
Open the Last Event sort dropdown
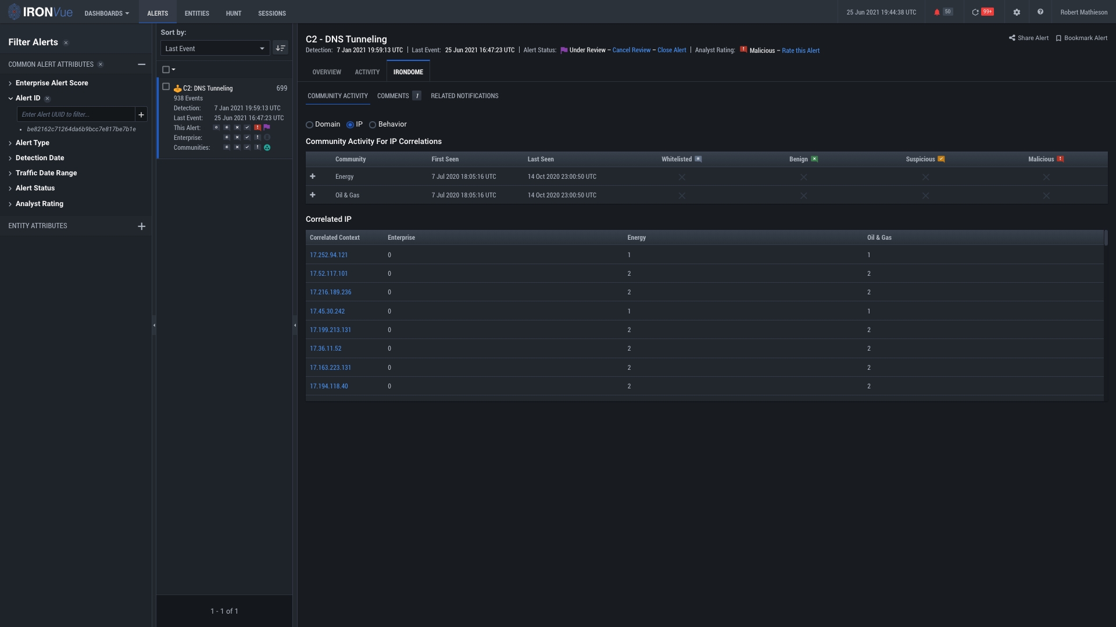214,48
